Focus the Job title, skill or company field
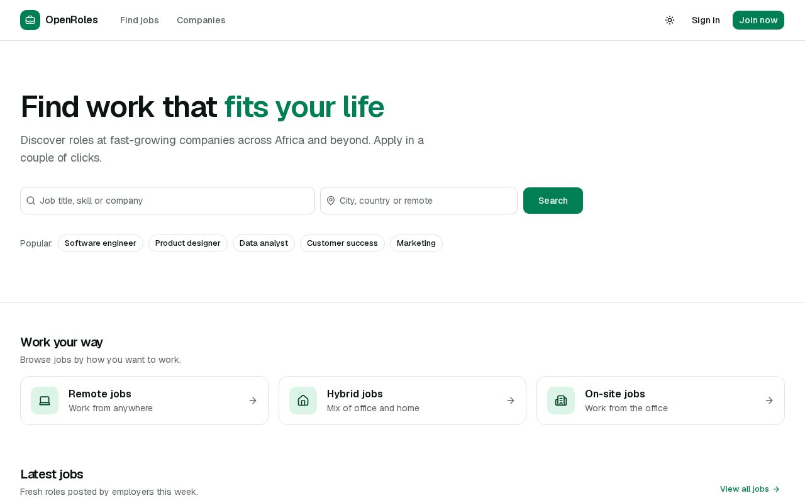 pyautogui.click(x=167, y=201)
